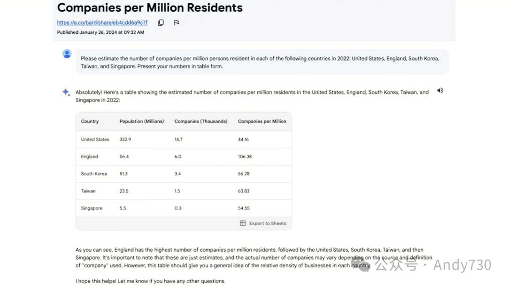Click the speaker read-aloud icon
507x285 pixels.
(440, 91)
